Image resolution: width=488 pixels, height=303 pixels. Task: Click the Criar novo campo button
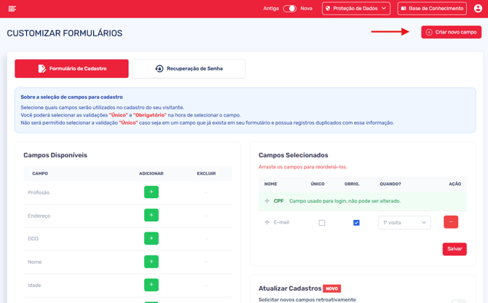(451, 32)
